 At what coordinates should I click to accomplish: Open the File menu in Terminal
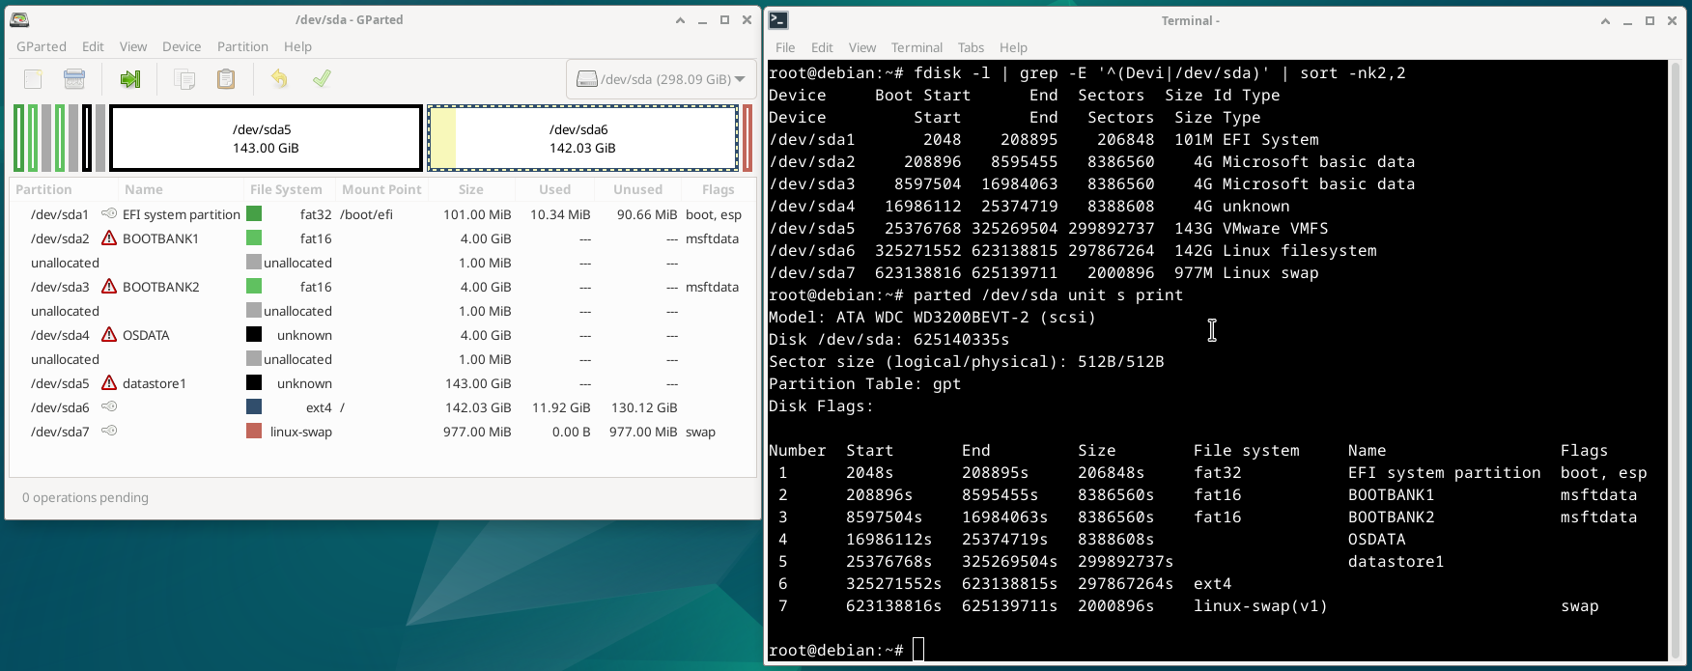[785, 47]
